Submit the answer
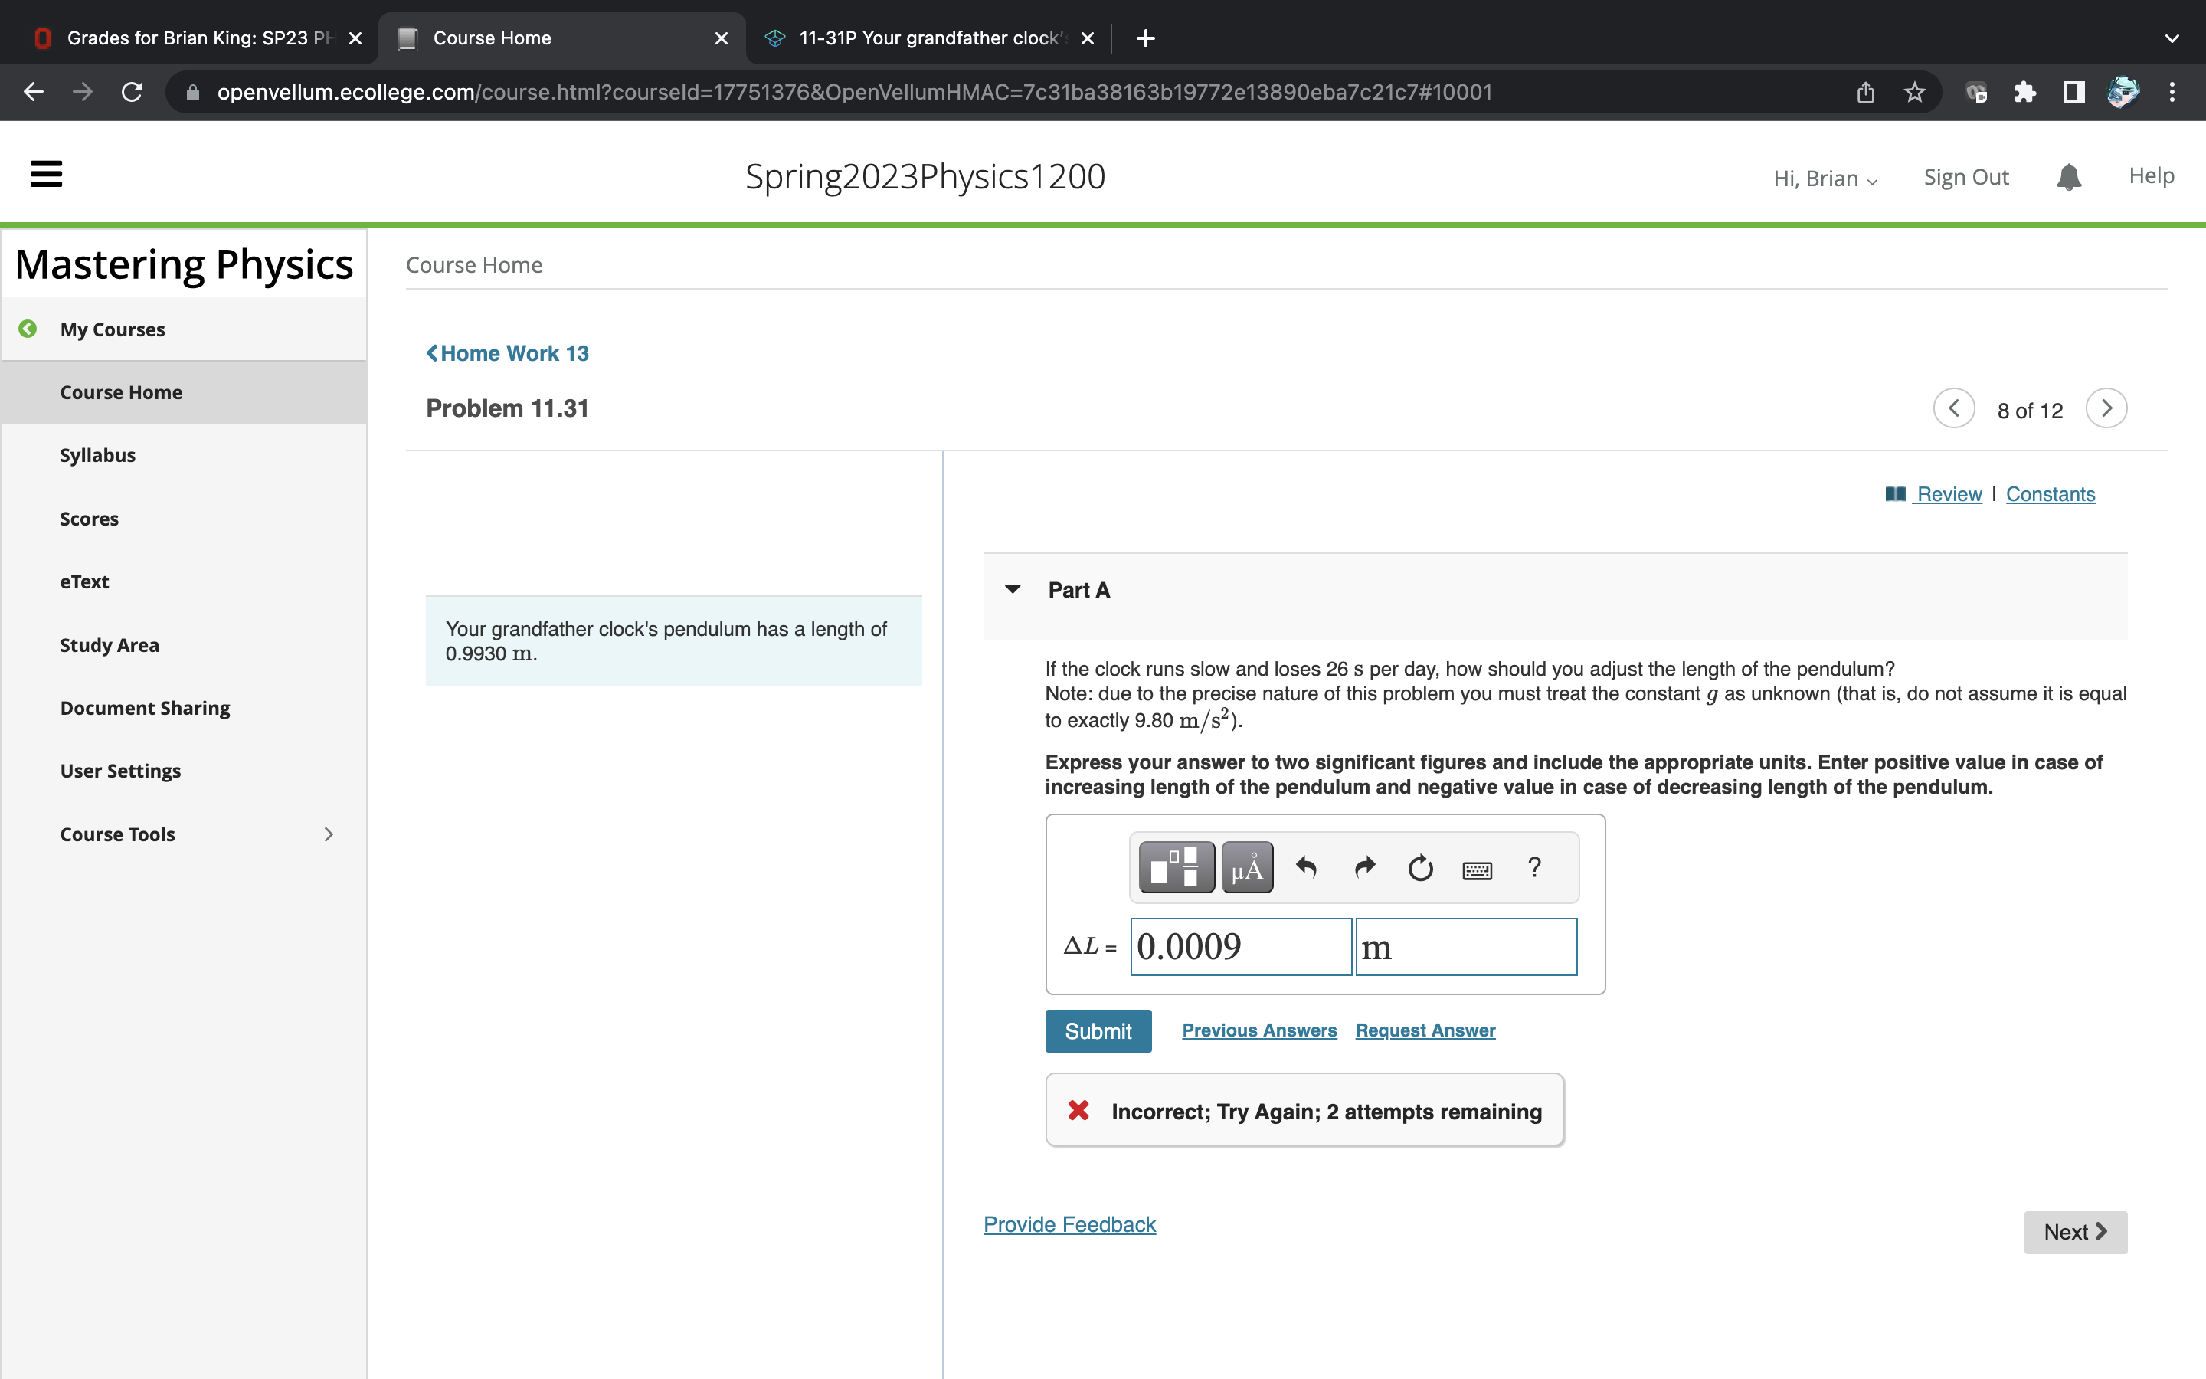Image resolution: width=2206 pixels, height=1379 pixels. [x=1098, y=1030]
